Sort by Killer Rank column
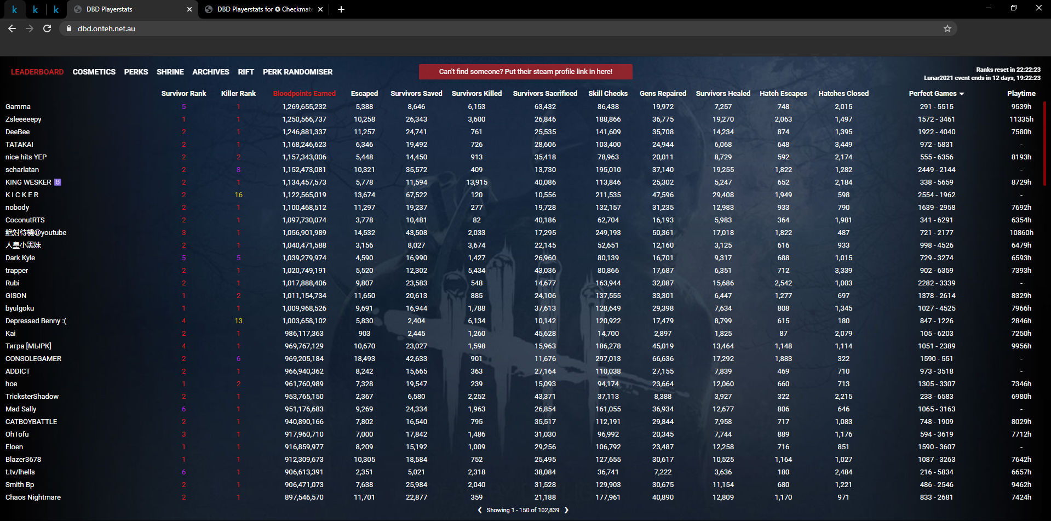The width and height of the screenshot is (1051, 521). (x=238, y=94)
